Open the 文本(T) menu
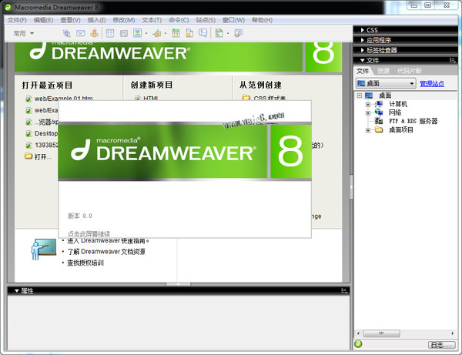 click(x=152, y=20)
